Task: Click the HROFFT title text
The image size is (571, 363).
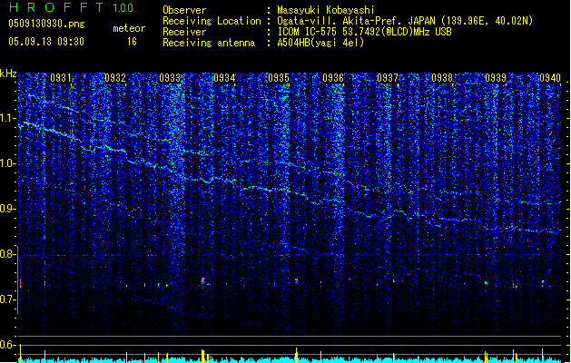Action: [x=56, y=7]
